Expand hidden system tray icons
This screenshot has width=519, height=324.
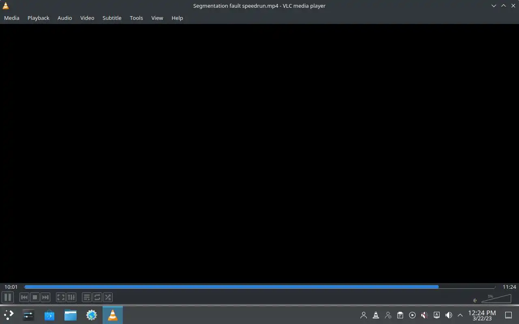(x=460, y=315)
